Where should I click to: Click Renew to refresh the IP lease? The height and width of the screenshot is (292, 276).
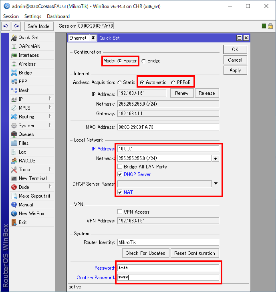(182, 93)
